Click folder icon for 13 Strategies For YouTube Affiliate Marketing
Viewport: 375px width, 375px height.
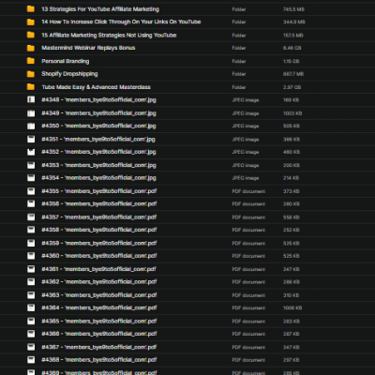coord(31,8)
